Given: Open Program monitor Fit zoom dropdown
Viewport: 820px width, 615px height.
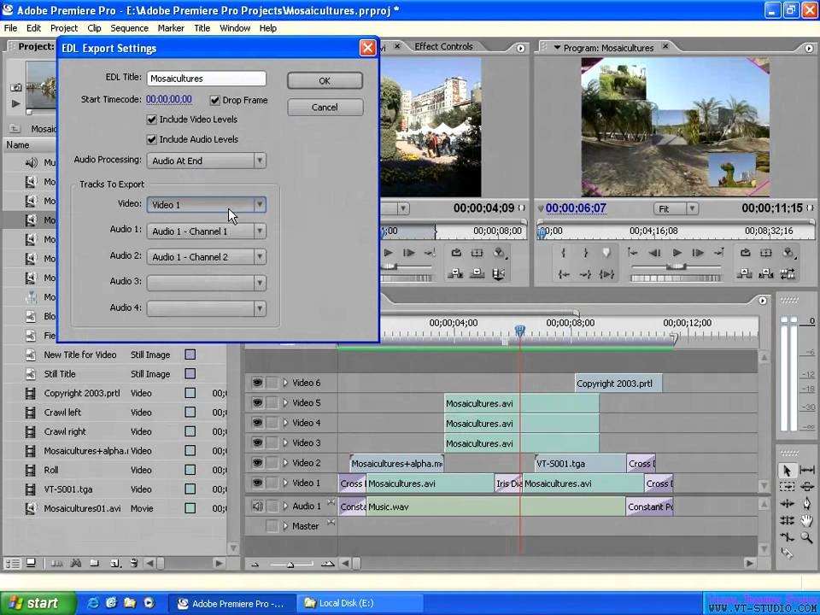Looking at the screenshot, I should point(676,208).
